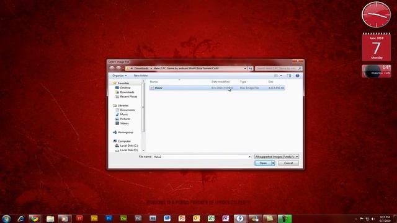The height and width of the screenshot is (223, 397).
Task: Click the volume speaker tray icon
Action: pos(373,219)
